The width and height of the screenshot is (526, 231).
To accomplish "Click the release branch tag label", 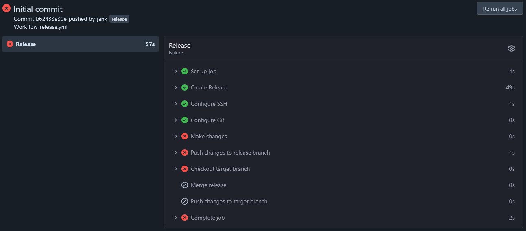I will click(119, 19).
